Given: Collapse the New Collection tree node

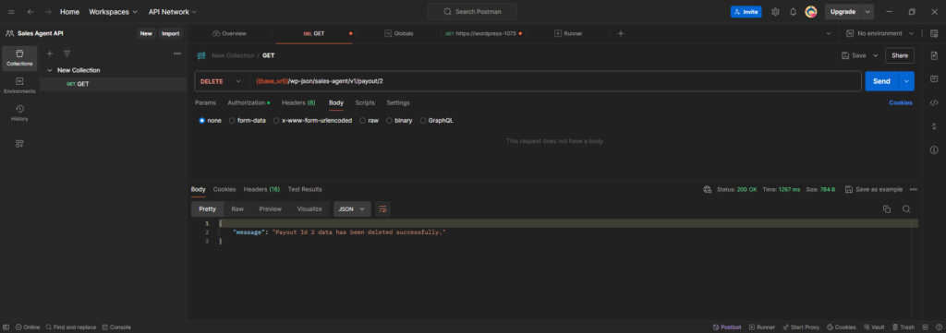Looking at the screenshot, I should click(x=50, y=70).
